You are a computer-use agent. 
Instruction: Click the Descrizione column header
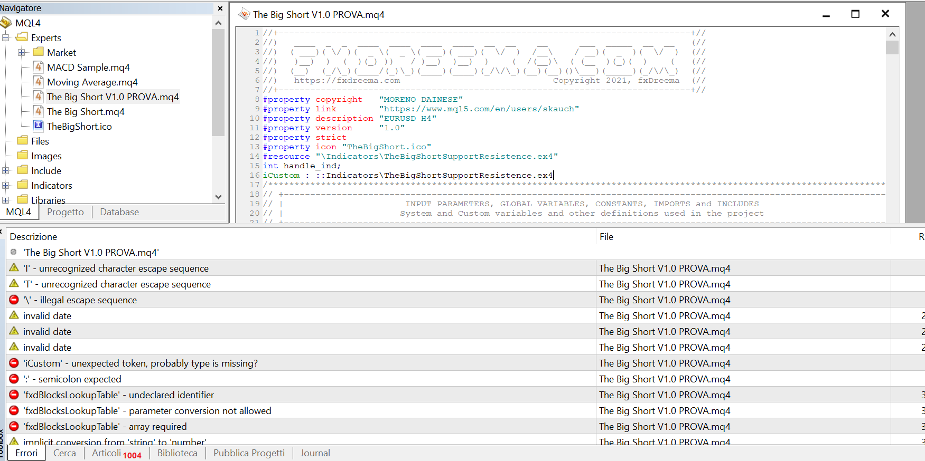point(33,237)
